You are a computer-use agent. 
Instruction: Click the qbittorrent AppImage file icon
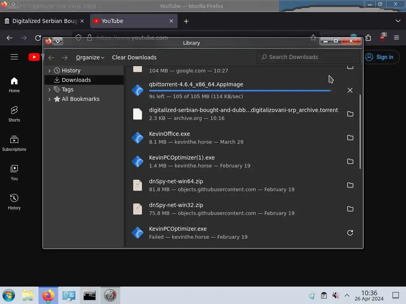[x=138, y=90]
